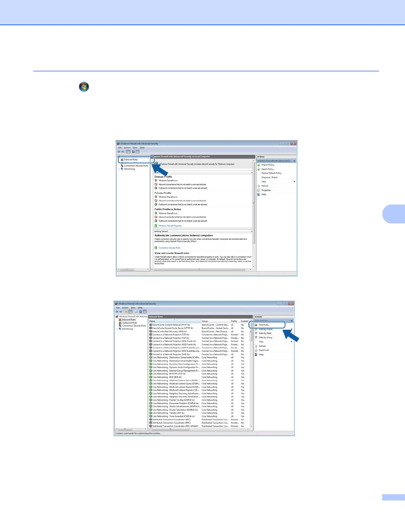Viewport: 405px width, 525px height.
Task: Click Refresh icon in the overview window Actions pane
Action: (x=259, y=186)
